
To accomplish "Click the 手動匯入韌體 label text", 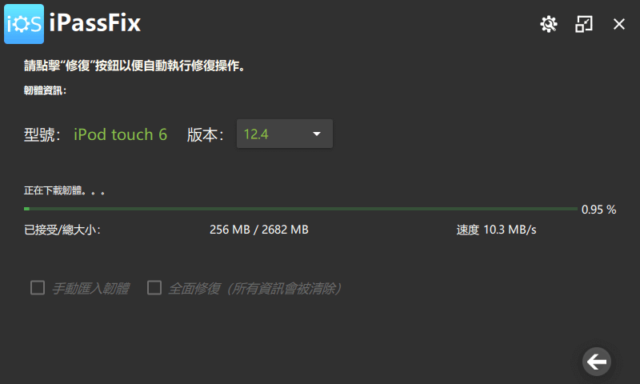I will tap(90, 289).
